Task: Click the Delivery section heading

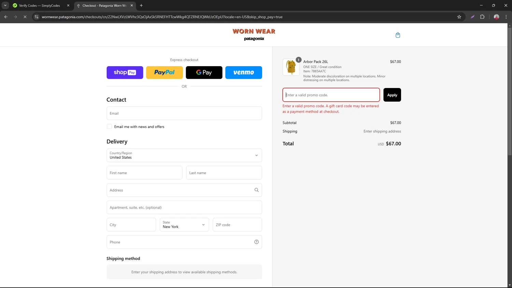Action: [x=117, y=142]
